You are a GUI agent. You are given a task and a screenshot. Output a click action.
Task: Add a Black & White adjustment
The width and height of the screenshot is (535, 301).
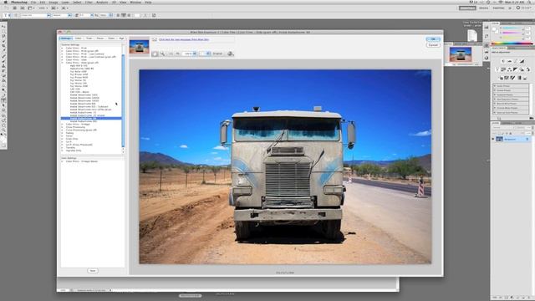[516, 69]
